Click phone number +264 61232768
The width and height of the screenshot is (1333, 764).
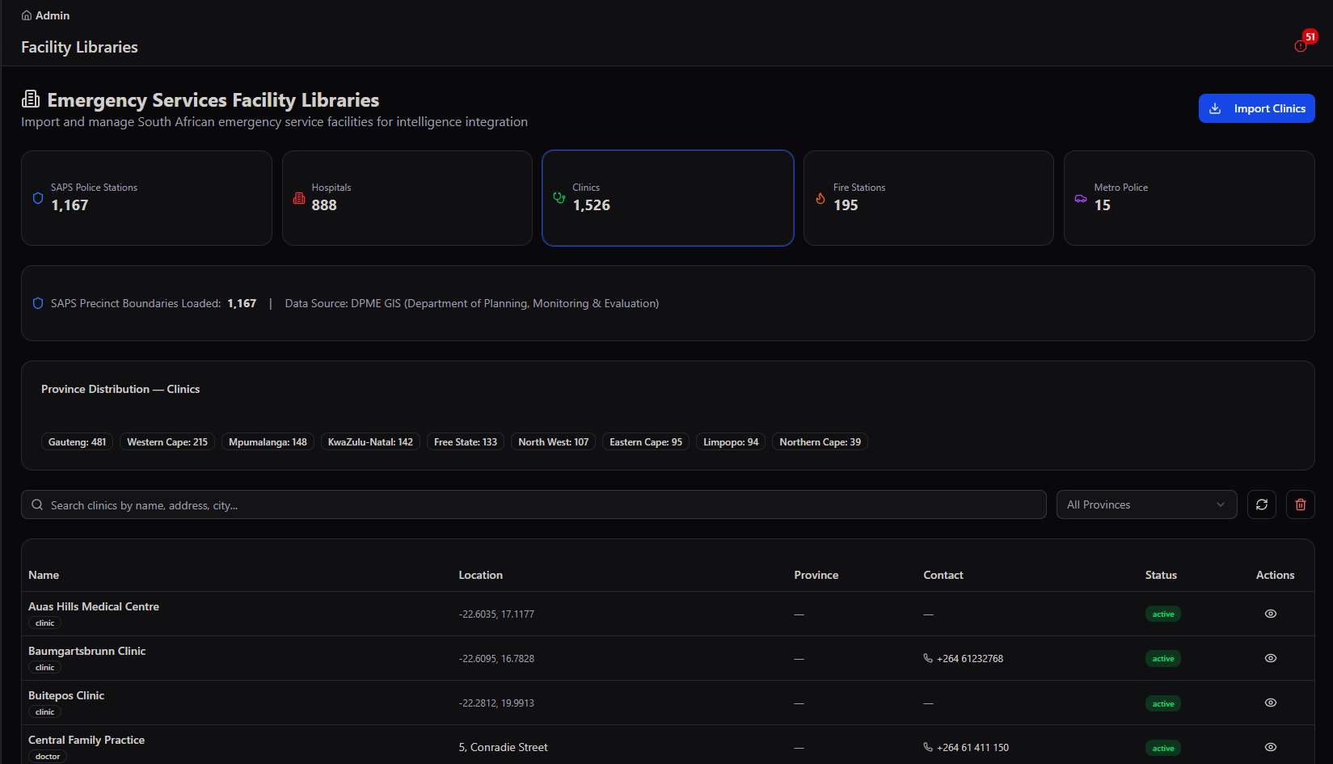[970, 659]
